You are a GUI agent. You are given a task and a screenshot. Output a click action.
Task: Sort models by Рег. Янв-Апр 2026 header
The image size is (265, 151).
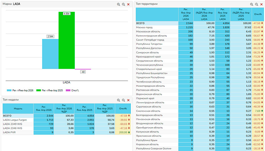[x=44, y=108]
